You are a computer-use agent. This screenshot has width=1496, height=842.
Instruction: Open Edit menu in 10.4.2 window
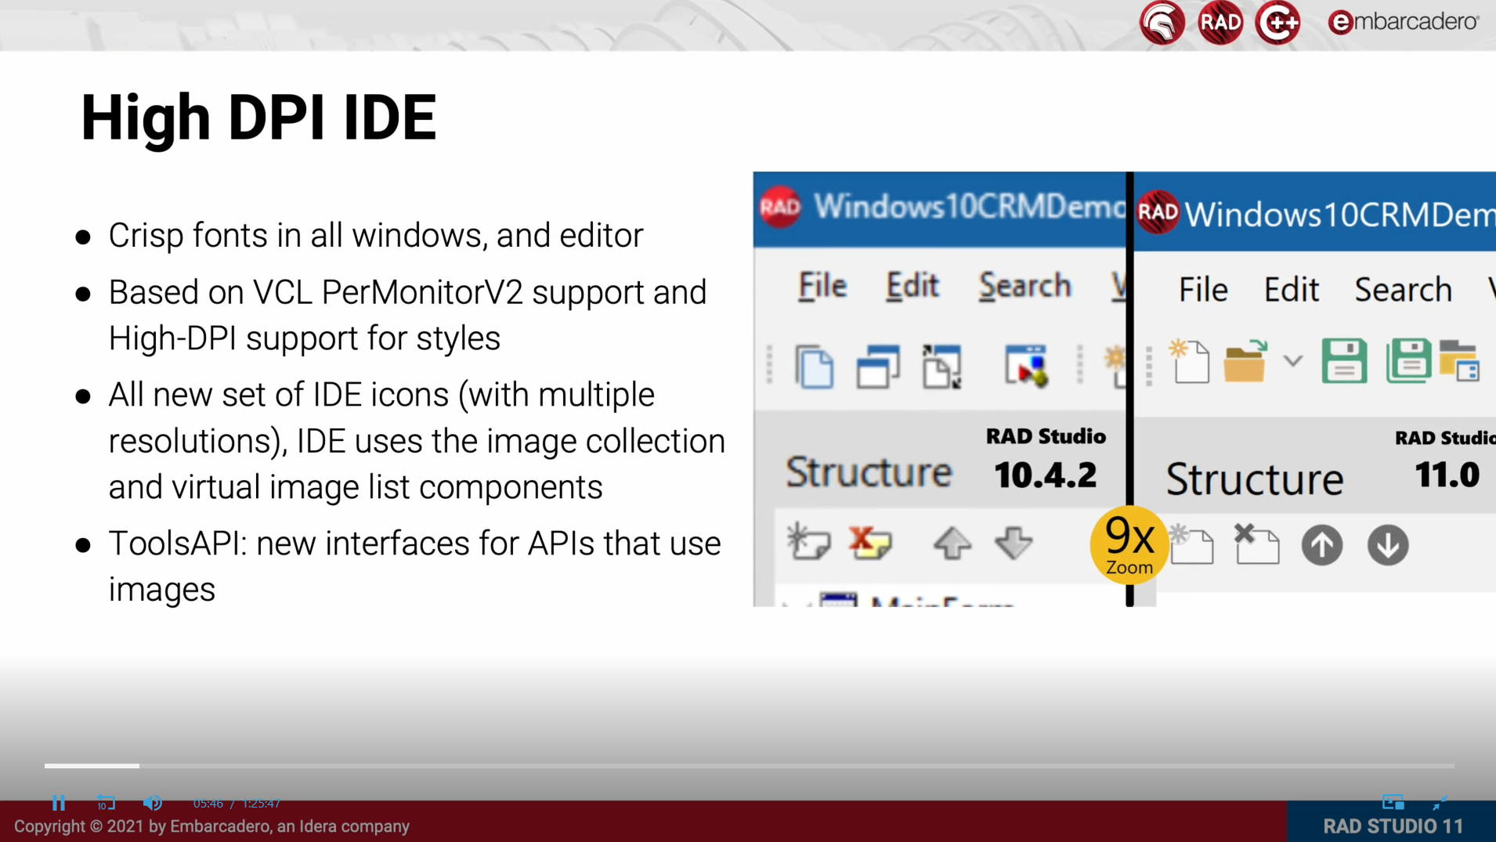(912, 286)
